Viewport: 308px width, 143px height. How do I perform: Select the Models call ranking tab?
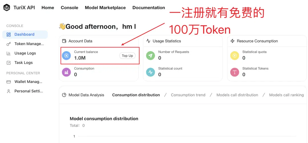[286, 95]
